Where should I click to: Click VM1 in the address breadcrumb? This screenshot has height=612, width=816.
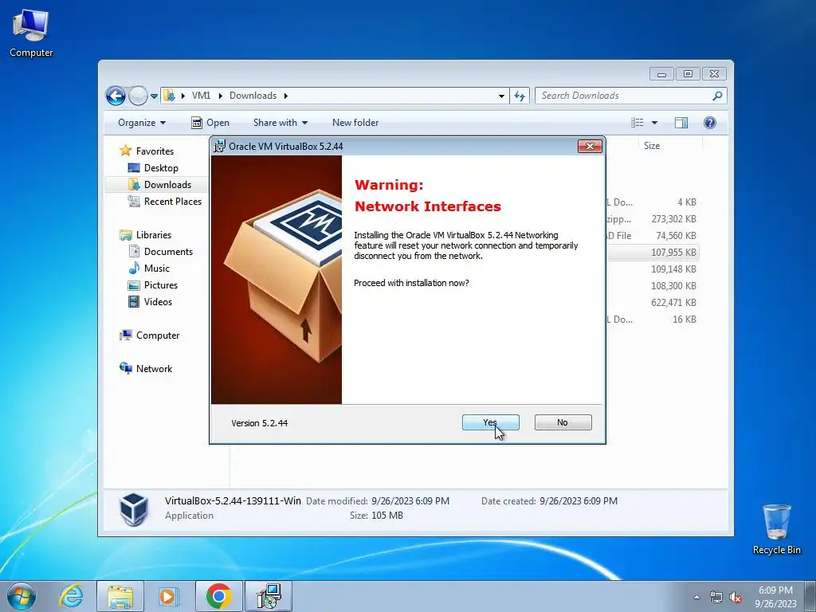click(201, 96)
